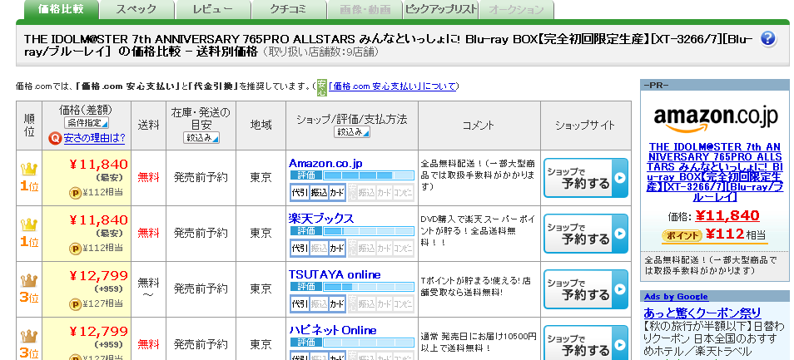Click ショップで予約する for TSUTAYA online
This screenshot has width=794, height=360.
click(x=586, y=289)
